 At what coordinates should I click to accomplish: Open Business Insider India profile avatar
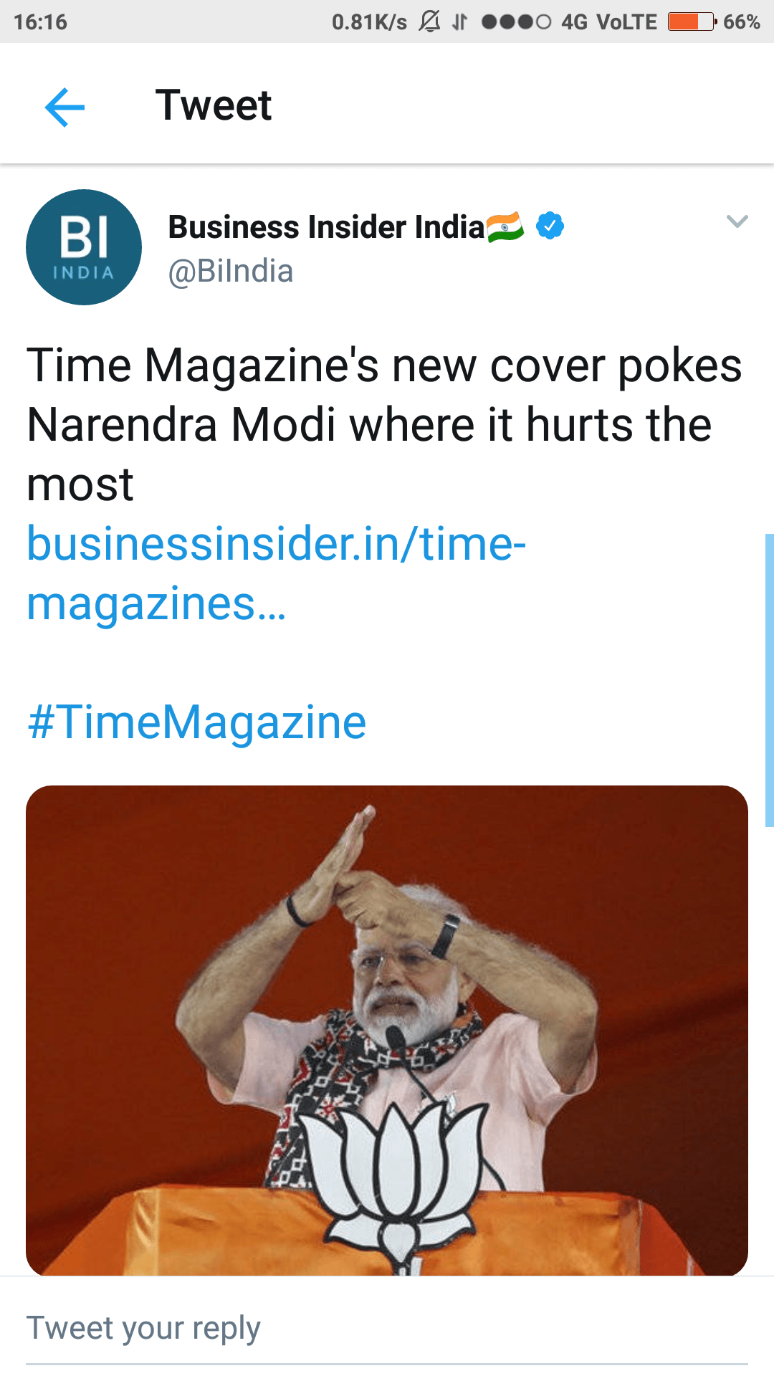click(84, 247)
